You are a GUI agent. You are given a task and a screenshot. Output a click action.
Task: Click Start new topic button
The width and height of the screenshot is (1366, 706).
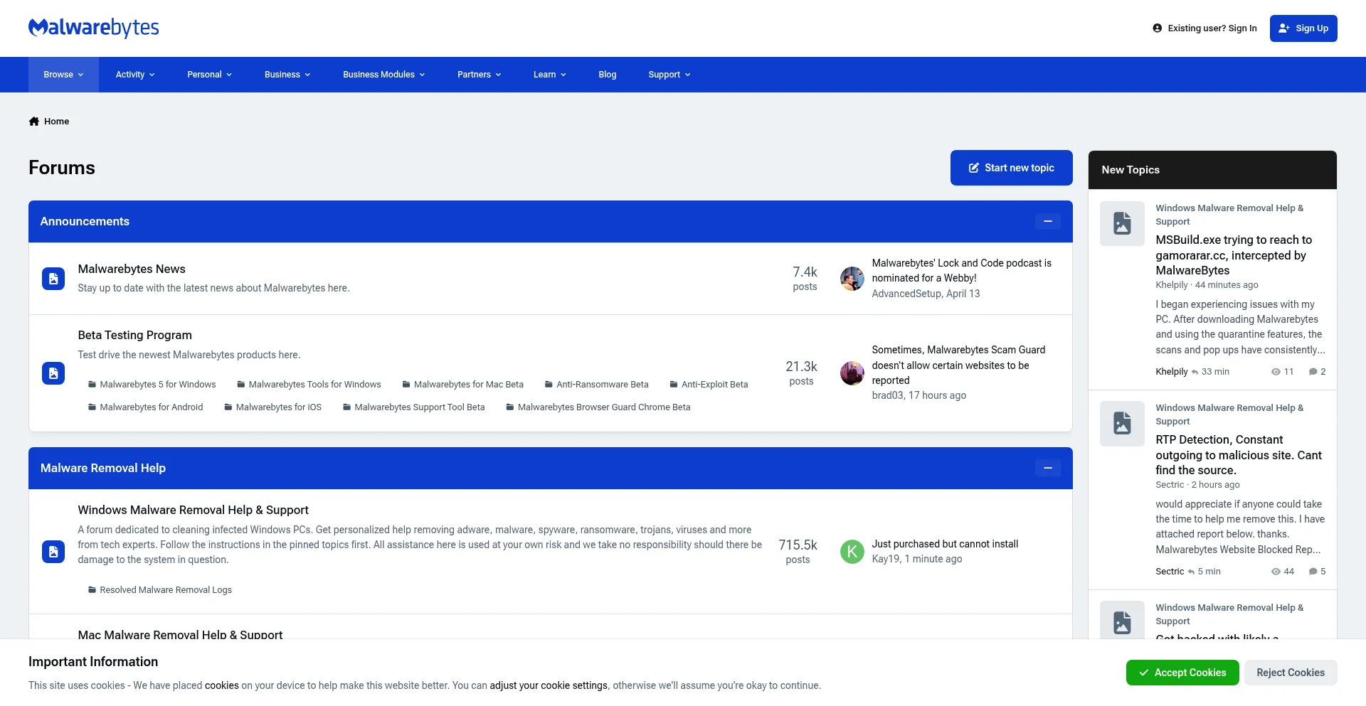coord(1011,168)
